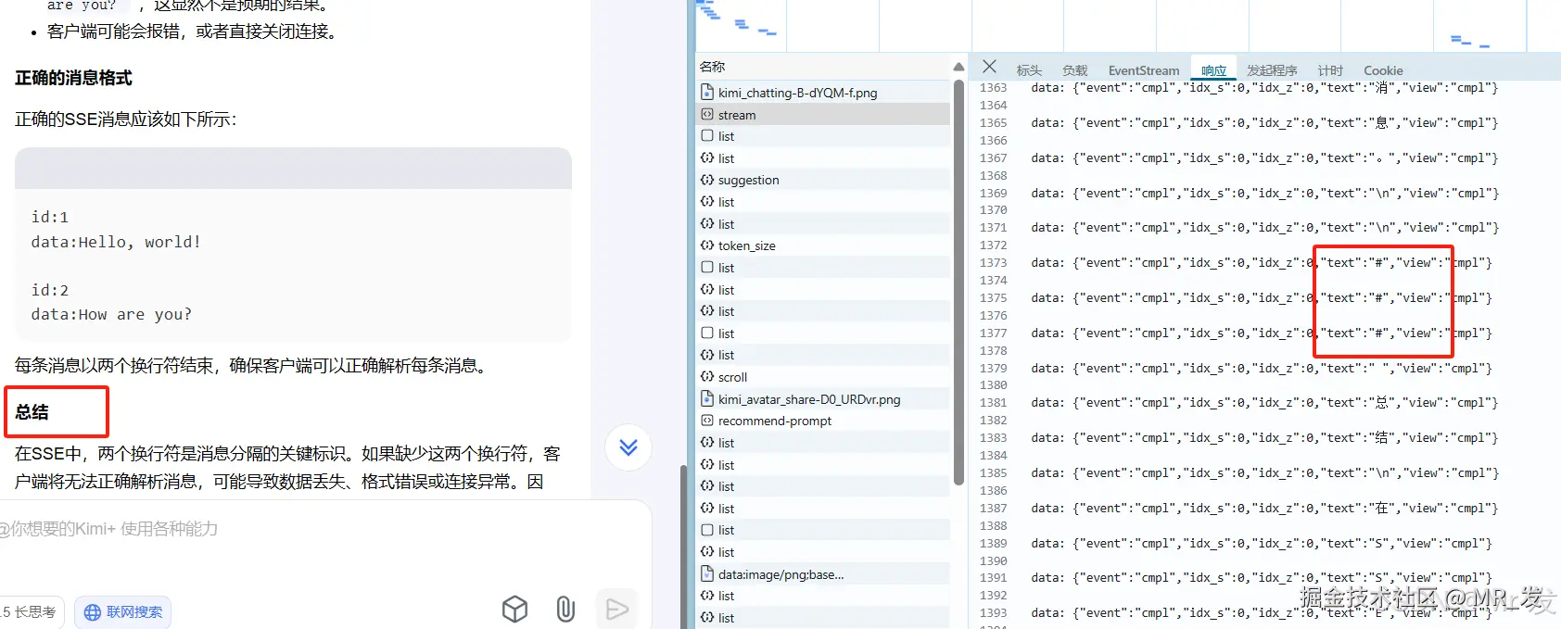Image resolution: width=1561 pixels, height=629 pixels.
Task: Click file icon beside kimi_chatting-B-dYQM-f.png
Action: click(x=707, y=92)
